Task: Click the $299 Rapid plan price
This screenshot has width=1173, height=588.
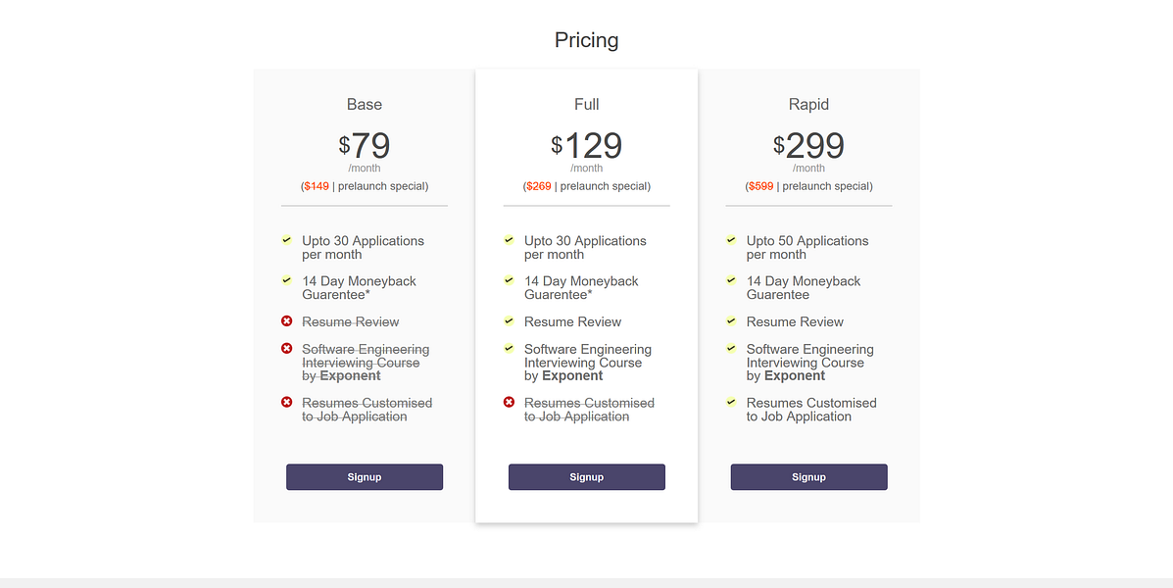Action: pyautogui.click(x=808, y=146)
